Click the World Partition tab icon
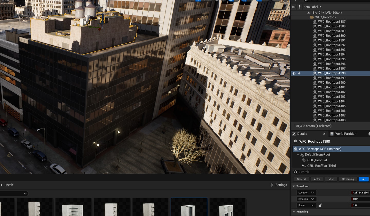 tap(332, 134)
